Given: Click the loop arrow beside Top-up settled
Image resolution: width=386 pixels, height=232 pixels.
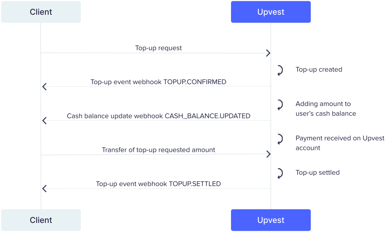Looking at the screenshot, I should (x=280, y=173).
